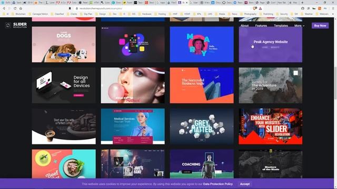The height and width of the screenshot is (189, 337).
Task: Open the Hosting bookmarks folder
Action: (160, 14)
